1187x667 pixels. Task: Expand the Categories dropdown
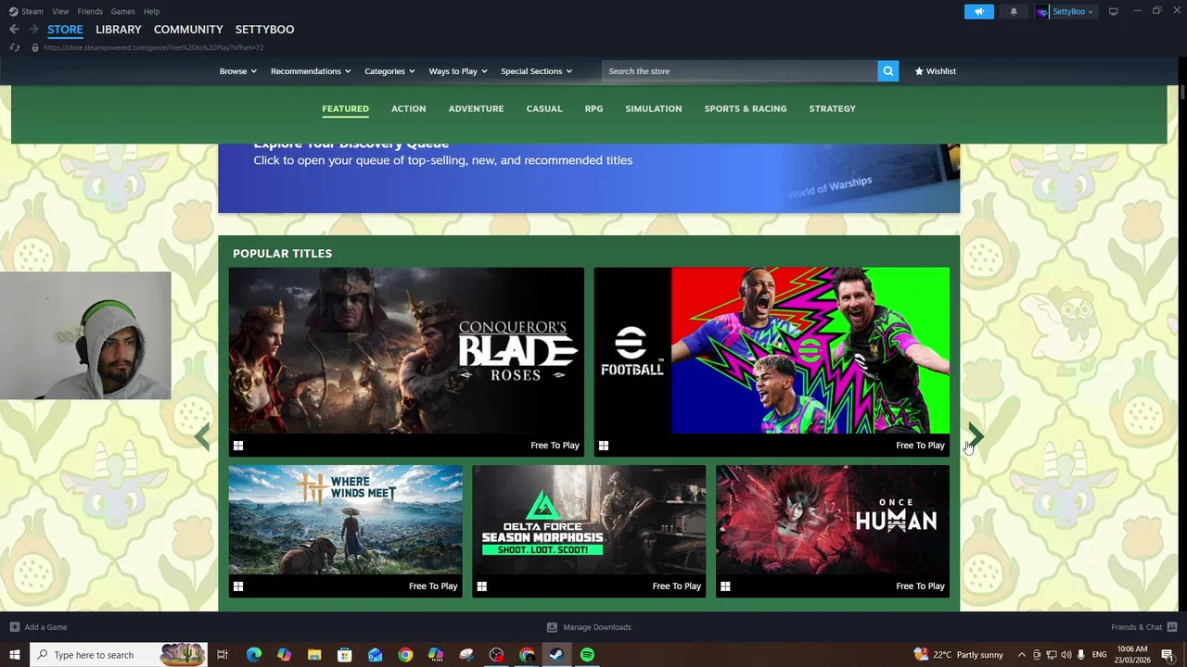tap(389, 71)
